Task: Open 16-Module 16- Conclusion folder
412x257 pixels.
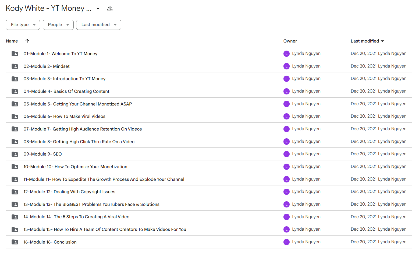Action: pyautogui.click(x=50, y=242)
